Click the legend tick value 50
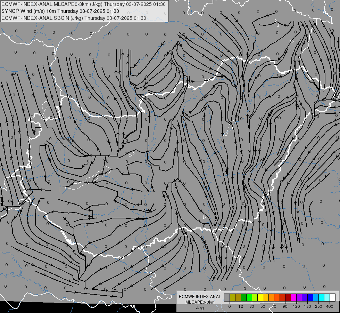The image size is (340, 313). (263, 306)
